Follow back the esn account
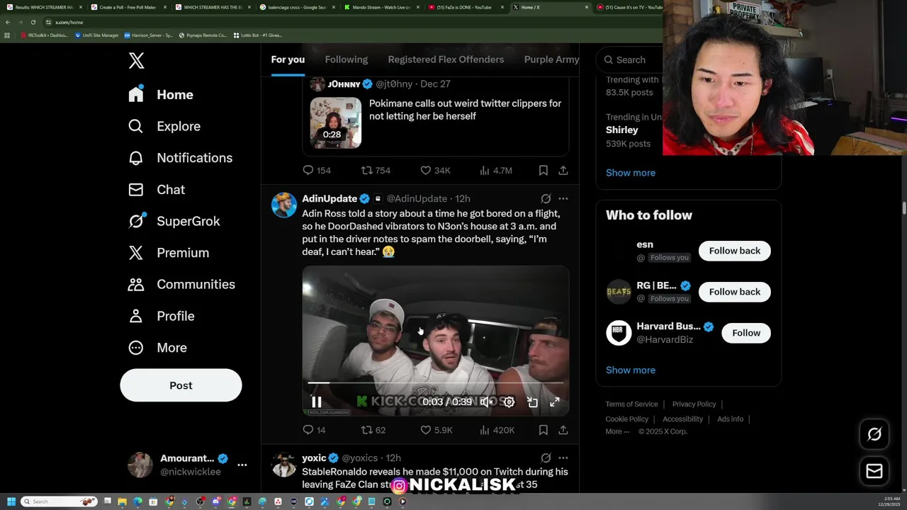This screenshot has width=907, height=510. [x=735, y=251]
